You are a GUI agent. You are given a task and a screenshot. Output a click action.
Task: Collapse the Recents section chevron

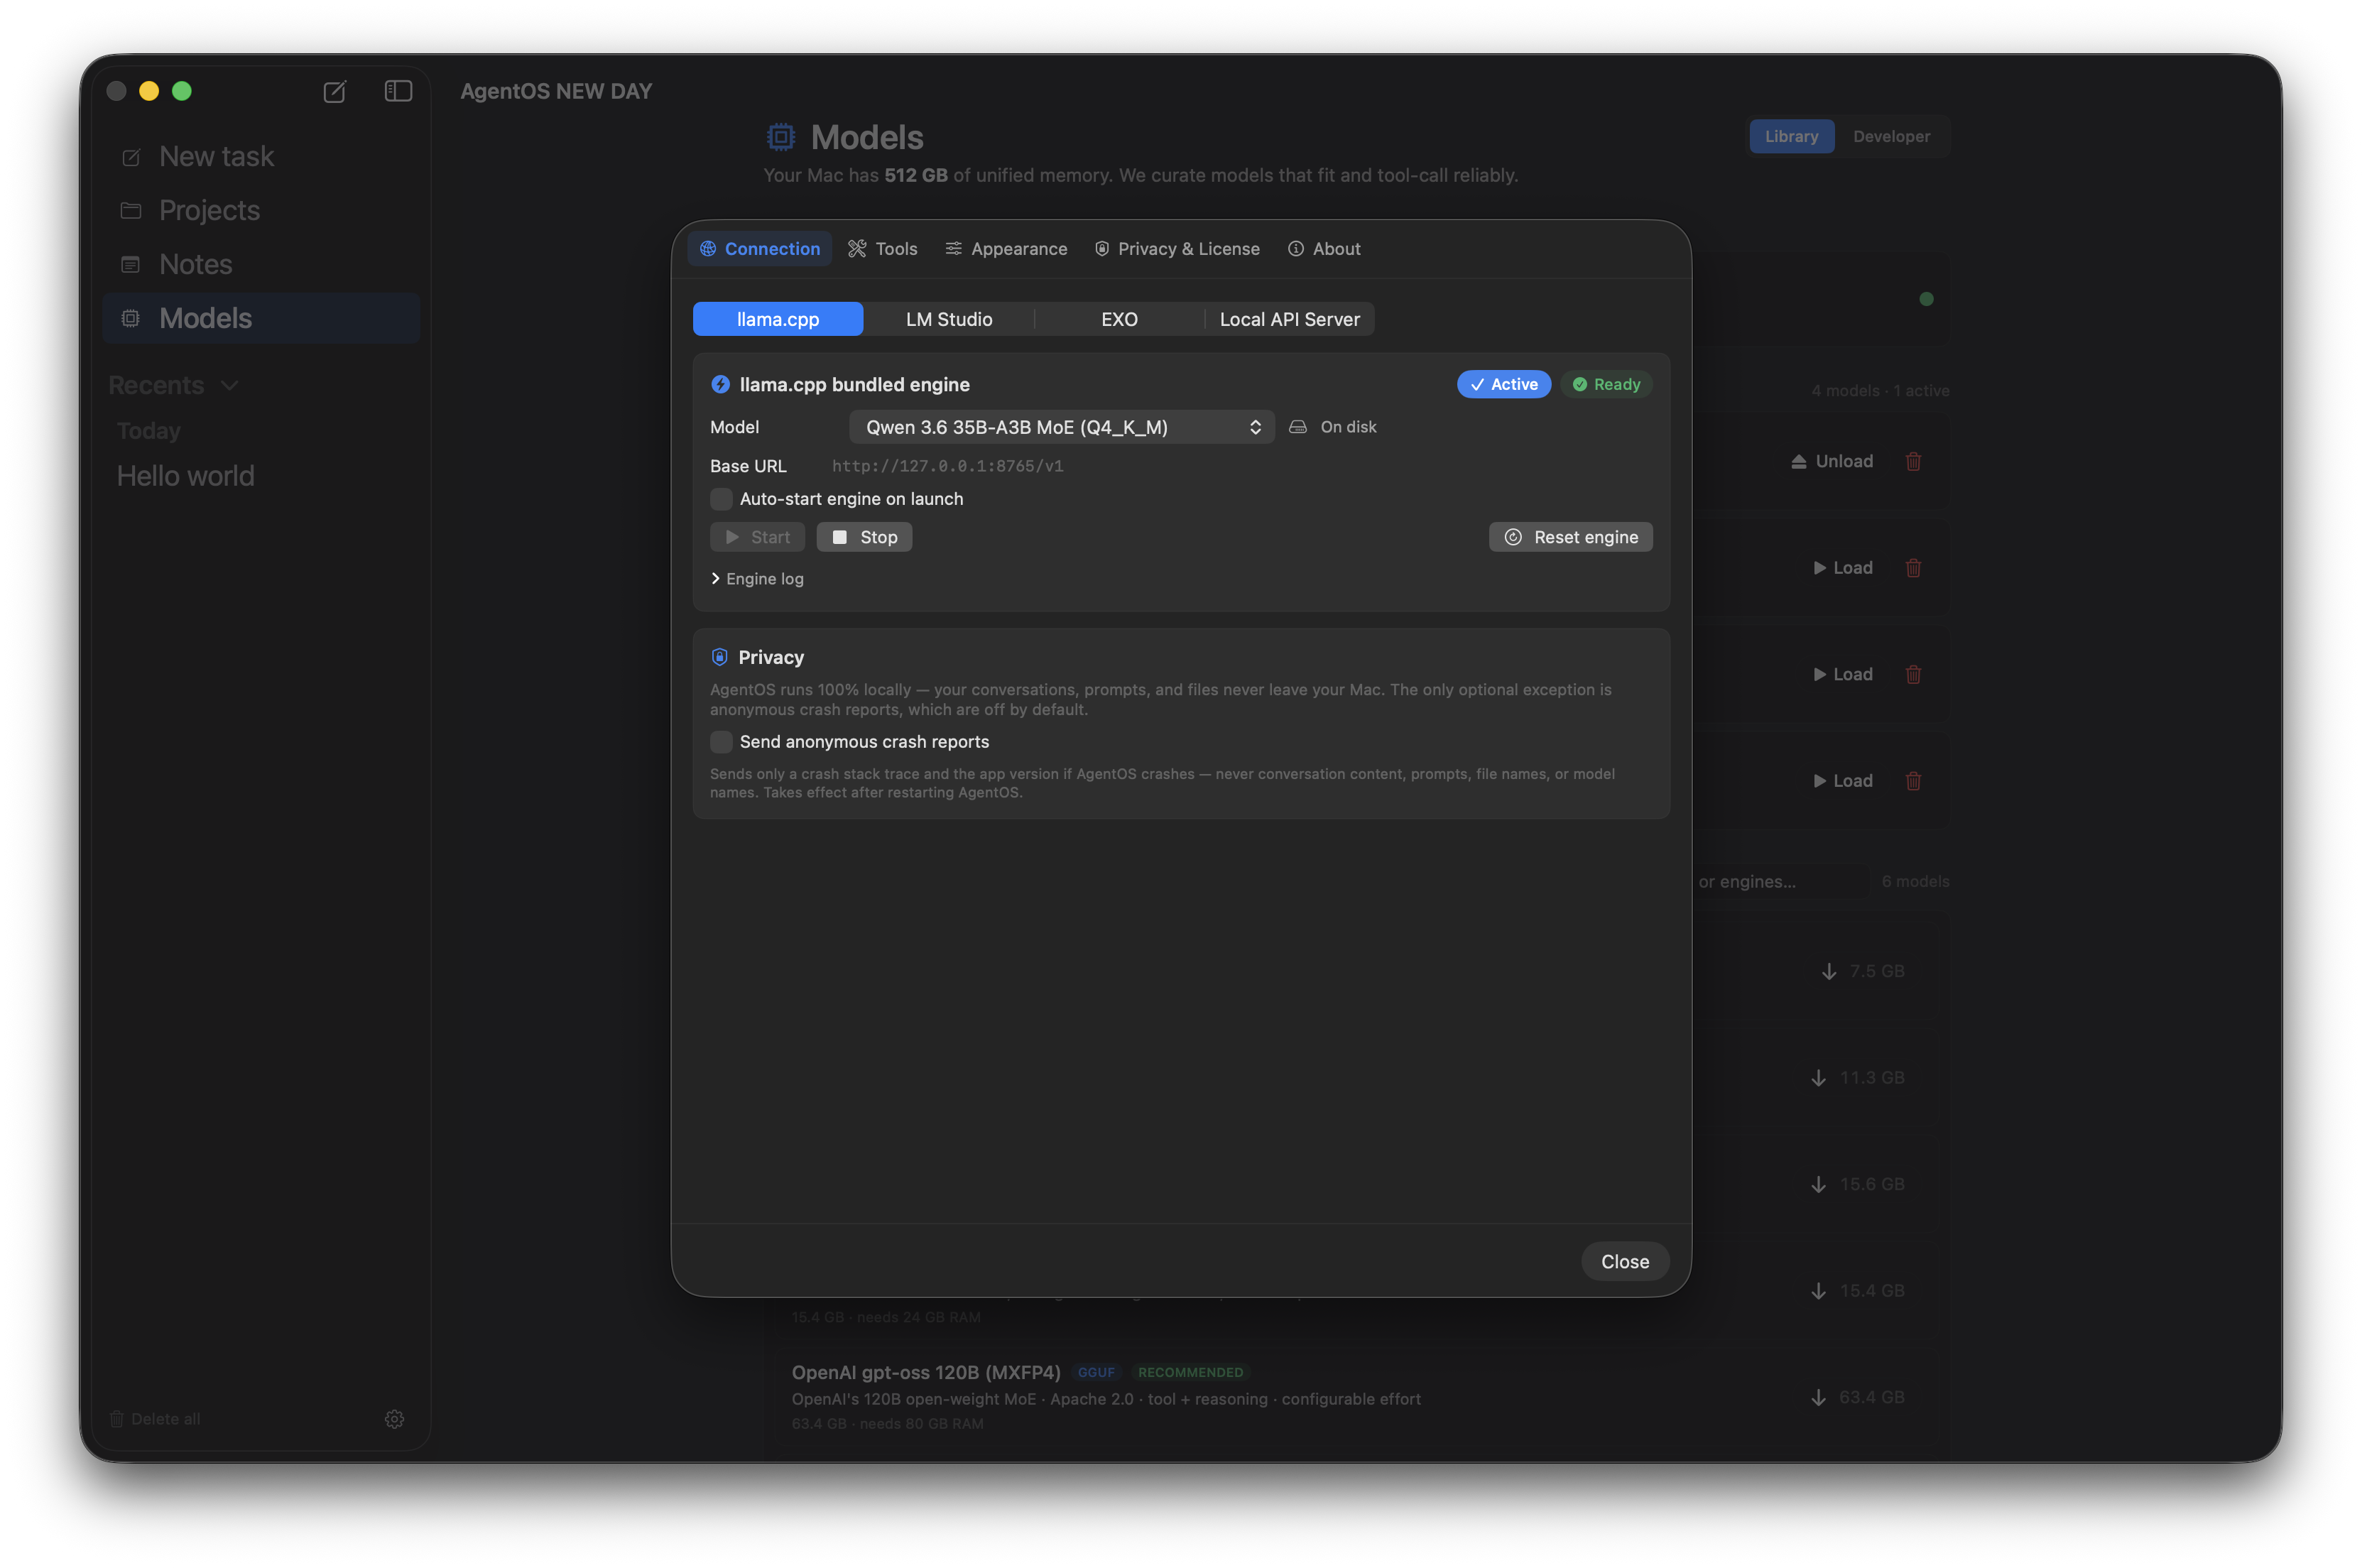coord(229,385)
